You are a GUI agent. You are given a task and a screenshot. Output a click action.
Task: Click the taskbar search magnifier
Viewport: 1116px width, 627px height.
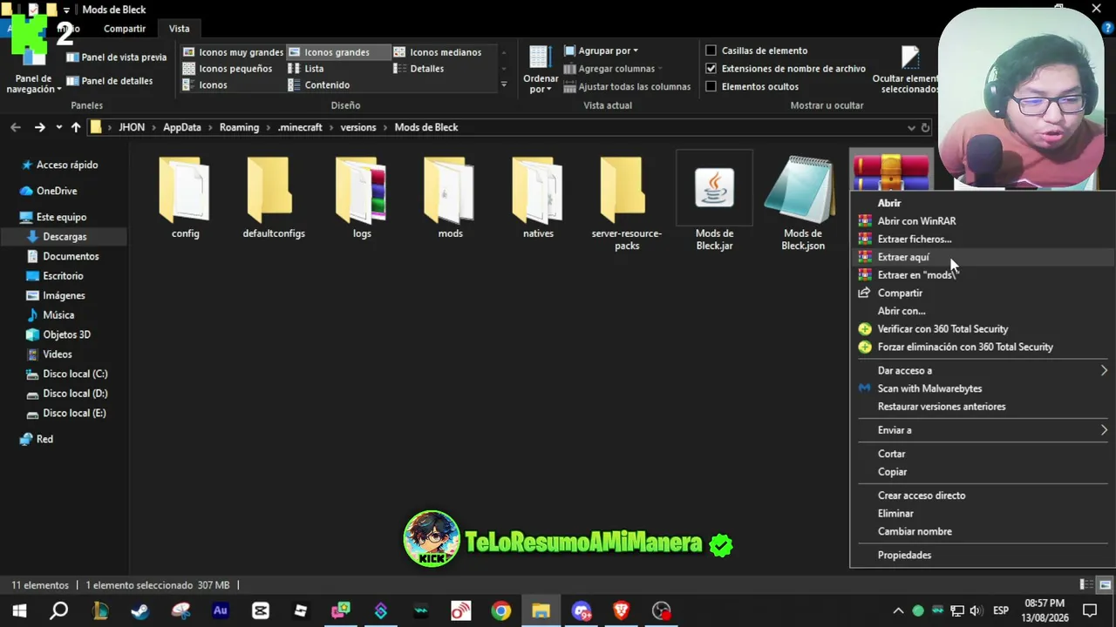click(58, 610)
